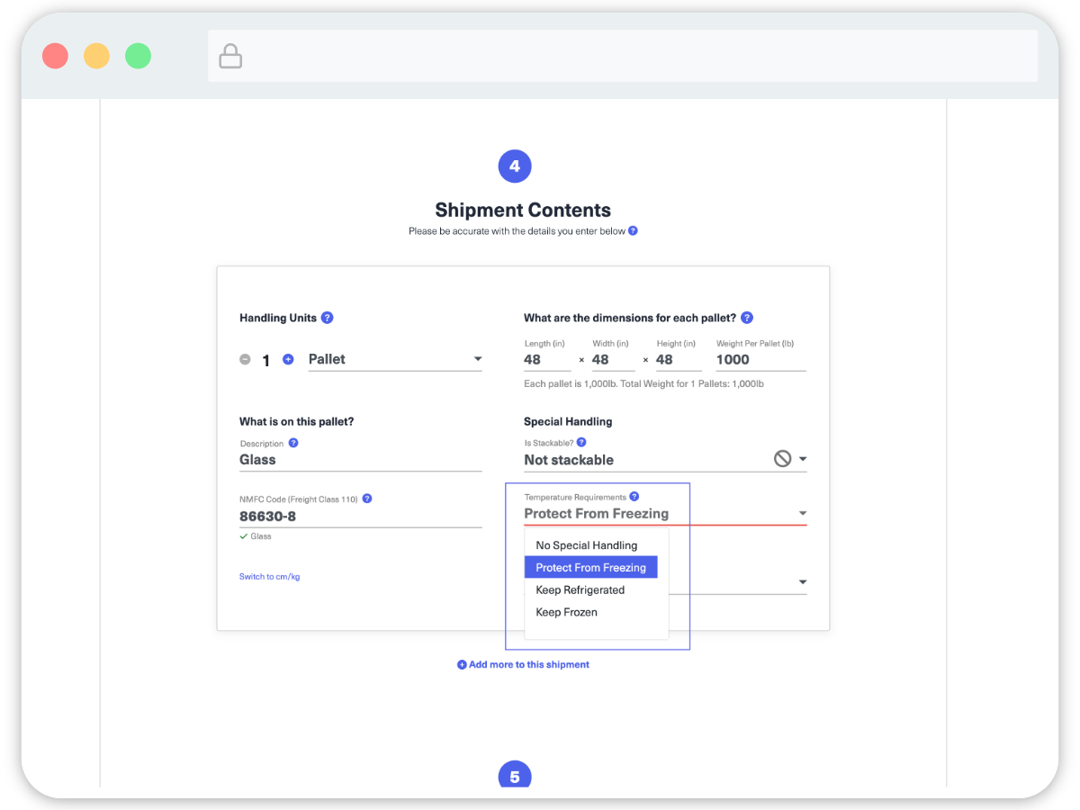Click the Description field containing Glass
Screen dimensions: 1080x810
[x=360, y=460]
